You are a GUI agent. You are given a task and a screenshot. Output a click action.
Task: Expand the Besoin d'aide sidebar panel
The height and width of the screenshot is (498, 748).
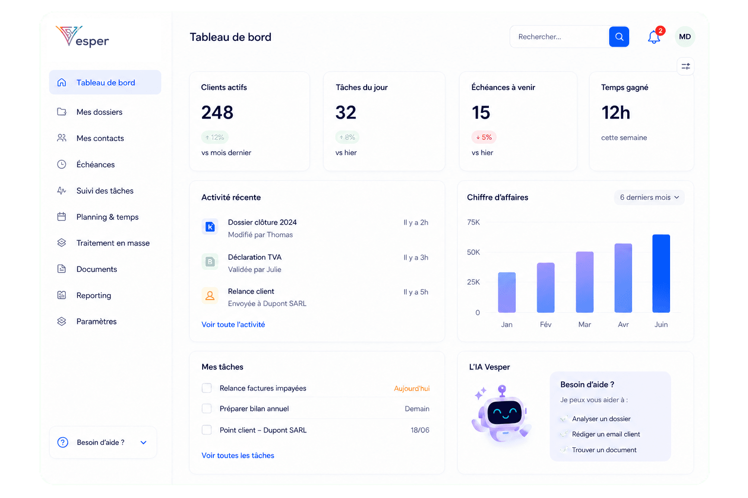pyautogui.click(x=103, y=443)
